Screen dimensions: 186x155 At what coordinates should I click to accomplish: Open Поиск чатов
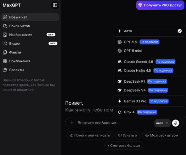pyautogui.click(x=30, y=26)
